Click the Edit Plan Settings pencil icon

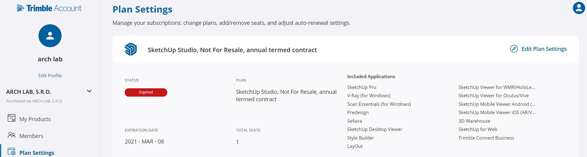514,49
